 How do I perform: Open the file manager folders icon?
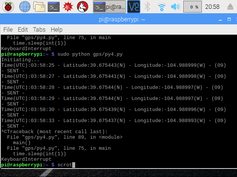point(39,7)
